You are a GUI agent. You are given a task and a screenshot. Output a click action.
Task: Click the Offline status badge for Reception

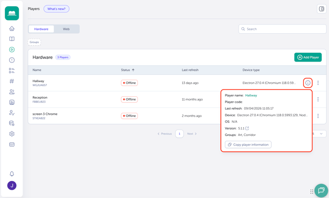point(129,99)
